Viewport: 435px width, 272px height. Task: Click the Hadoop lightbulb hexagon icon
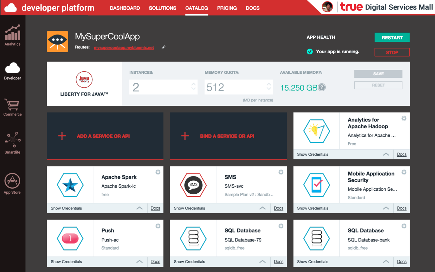tap(317, 131)
